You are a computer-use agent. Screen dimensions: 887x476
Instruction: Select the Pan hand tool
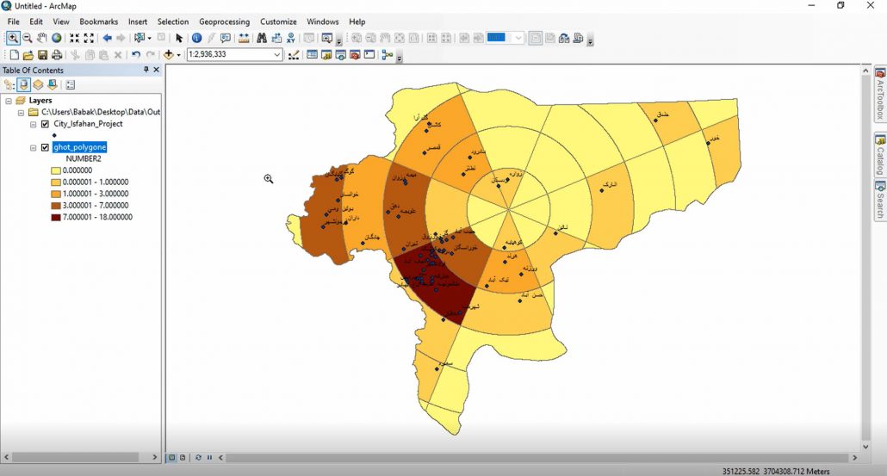(x=41, y=38)
